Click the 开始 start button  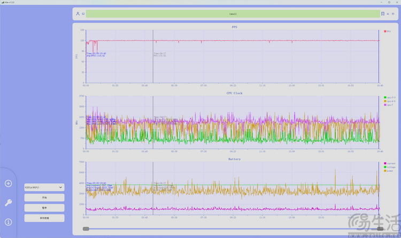tap(44, 197)
